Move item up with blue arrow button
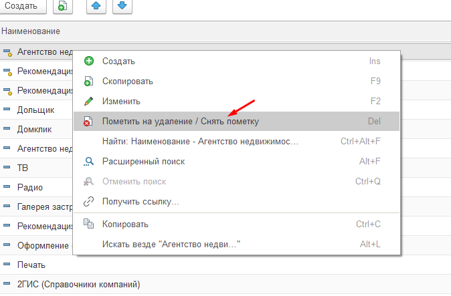The image size is (451, 296). click(96, 6)
